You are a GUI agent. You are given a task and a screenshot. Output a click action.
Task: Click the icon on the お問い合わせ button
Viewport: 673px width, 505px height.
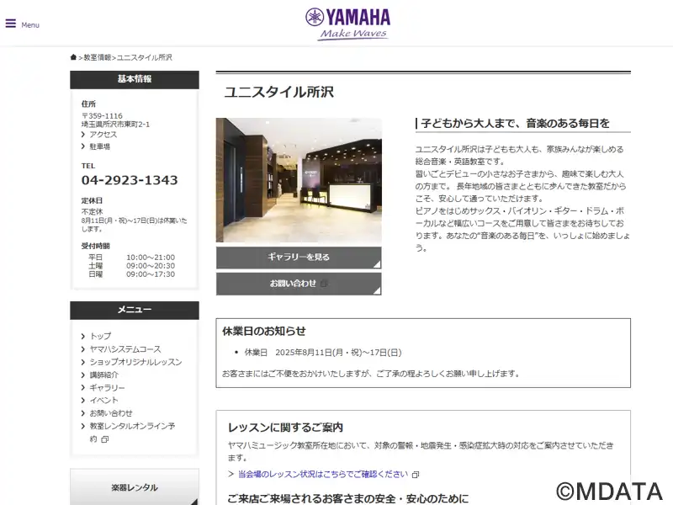tap(325, 284)
